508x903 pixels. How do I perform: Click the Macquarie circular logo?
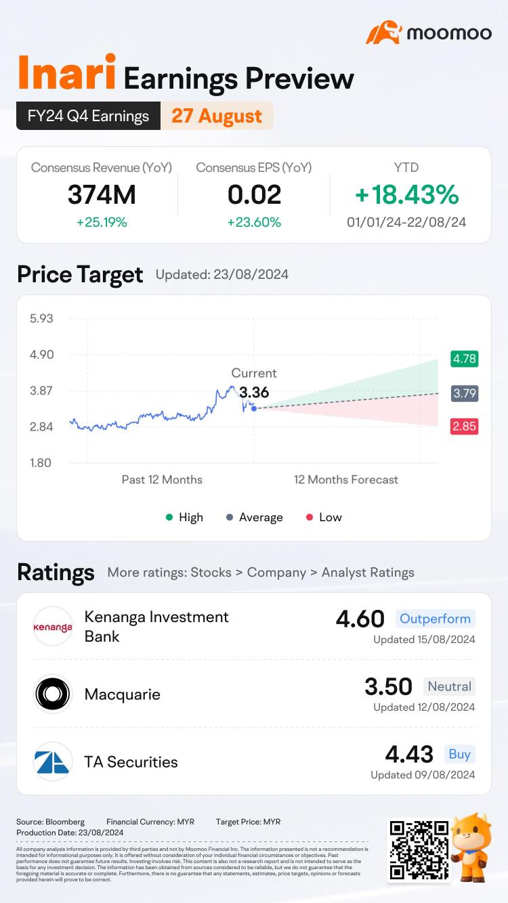(x=53, y=694)
